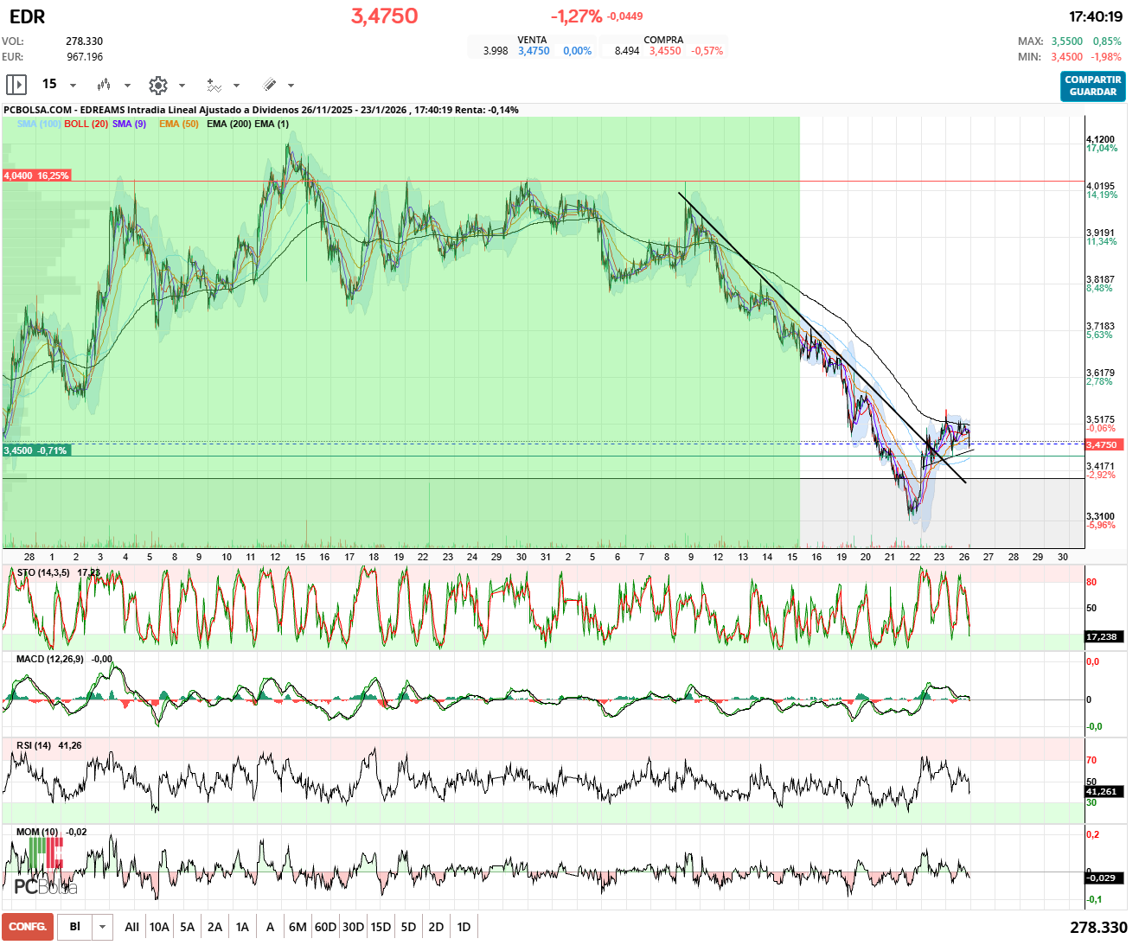Image resolution: width=1139 pixels, height=945 pixels.
Task: Open the candlestick chart type icon
Action: click(104, 85)
